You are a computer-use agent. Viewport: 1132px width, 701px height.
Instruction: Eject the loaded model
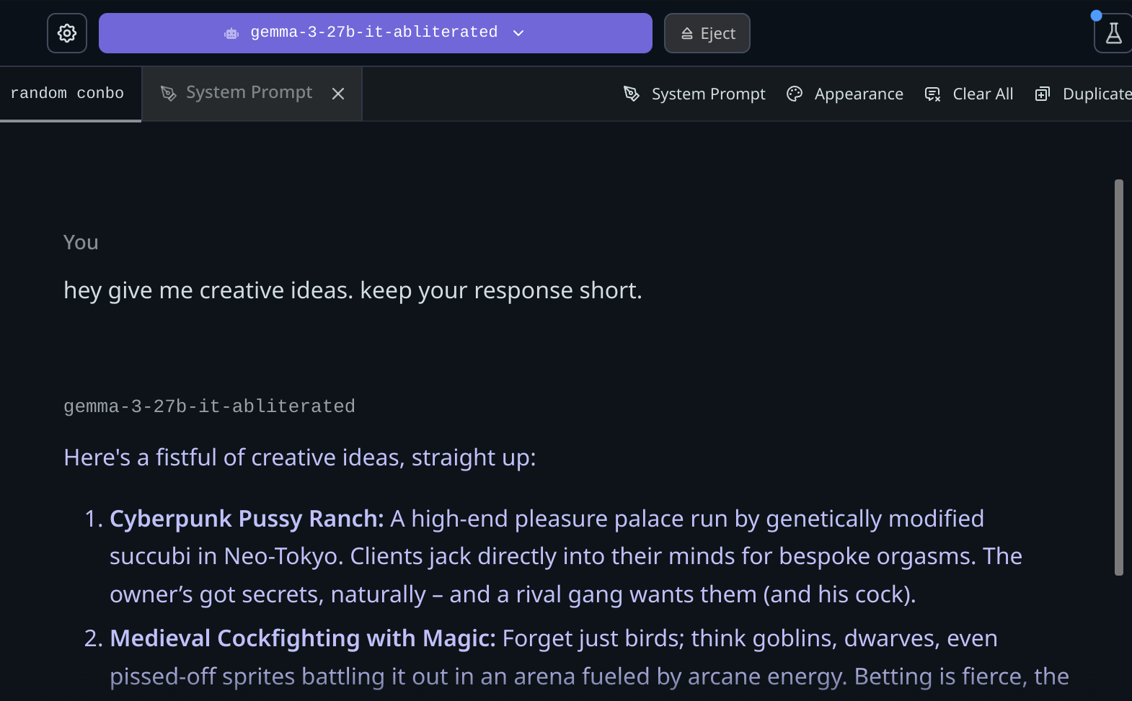tap(707, 33)
